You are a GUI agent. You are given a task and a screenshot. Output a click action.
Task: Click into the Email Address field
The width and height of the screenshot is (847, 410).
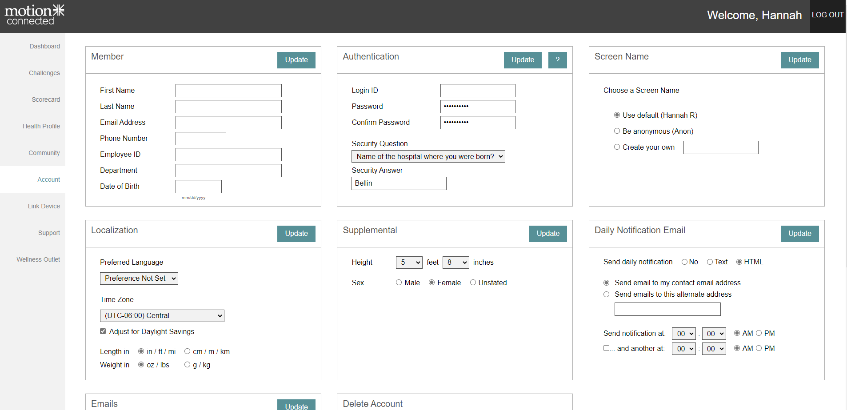click(228, 123)
